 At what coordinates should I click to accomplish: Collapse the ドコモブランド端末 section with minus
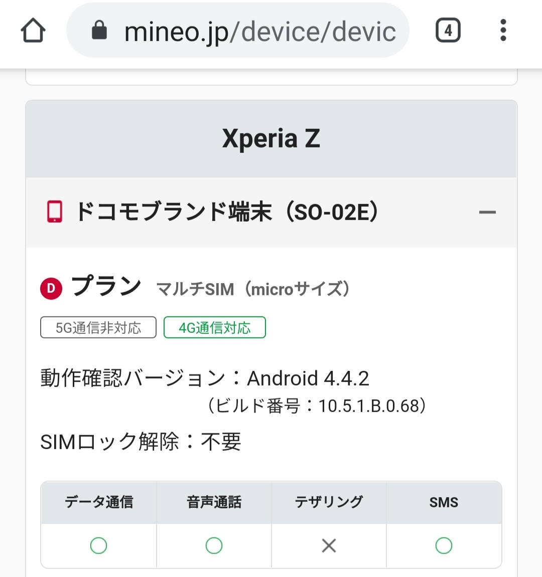coord(487,213)
